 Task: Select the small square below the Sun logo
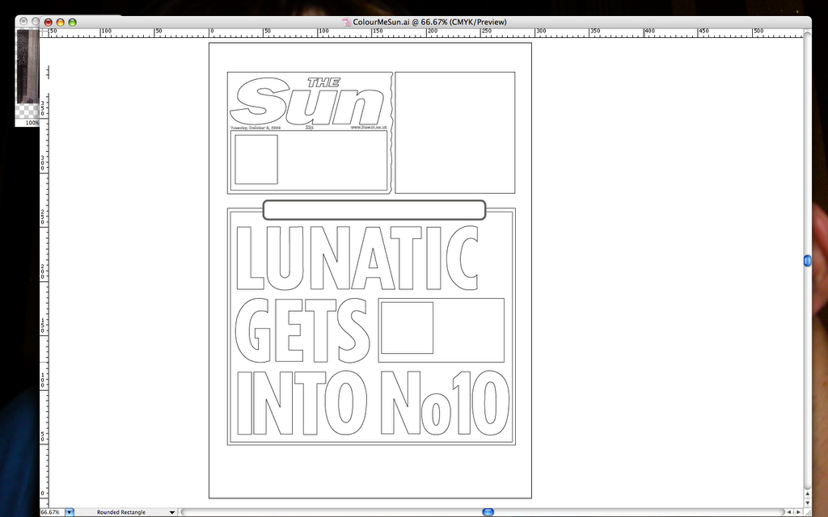256,159
